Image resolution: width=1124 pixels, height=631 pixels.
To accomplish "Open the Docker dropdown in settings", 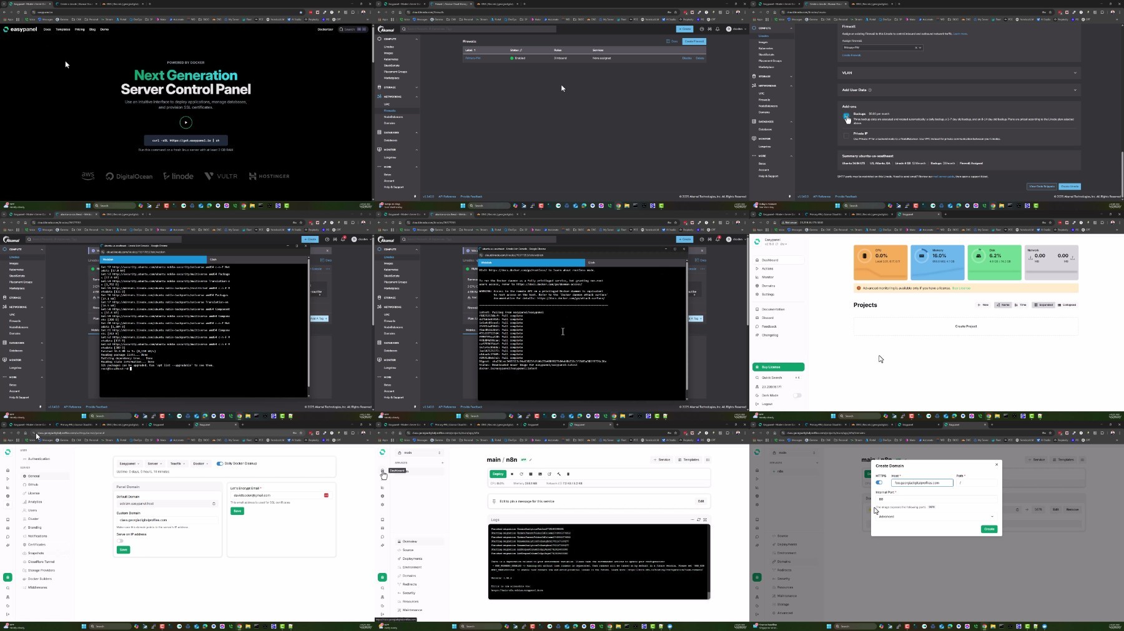I will (200, 464).
